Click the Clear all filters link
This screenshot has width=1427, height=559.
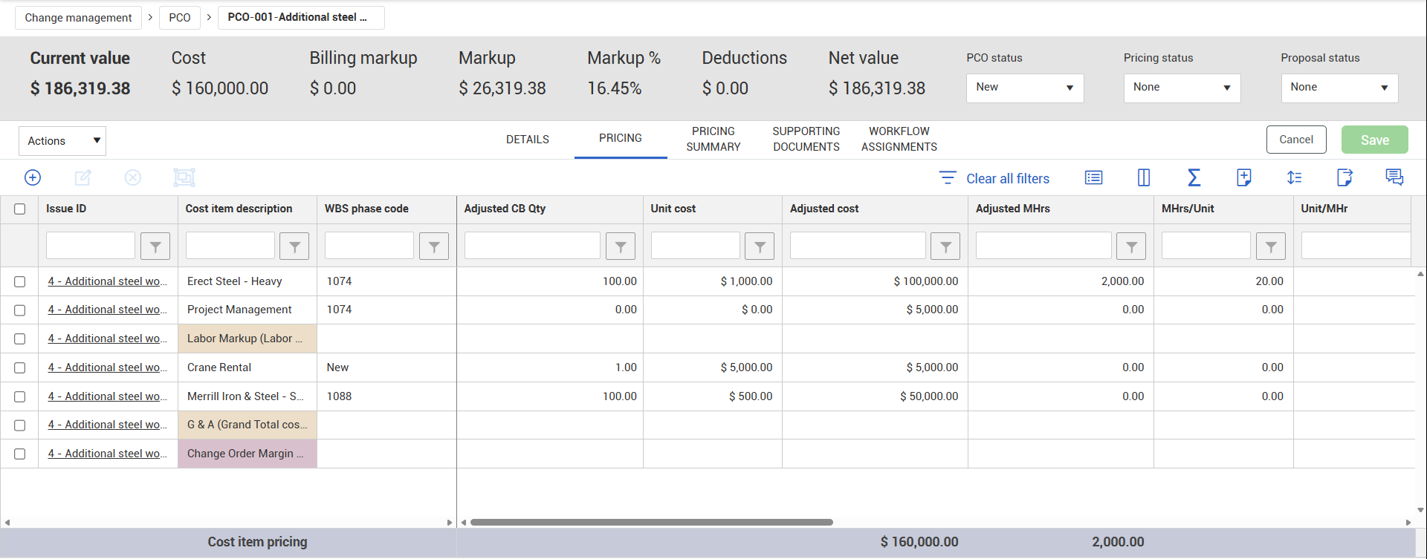click(x=1007, y=179)
